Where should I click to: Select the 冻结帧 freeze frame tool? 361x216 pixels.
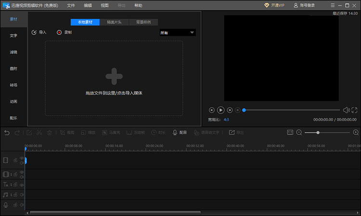click(136, 132)
